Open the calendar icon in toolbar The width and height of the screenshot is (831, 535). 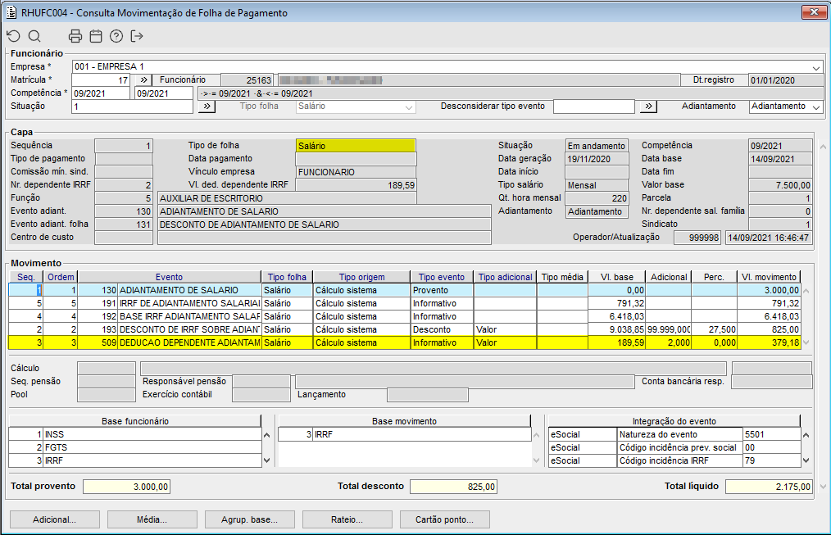point(96,36)
